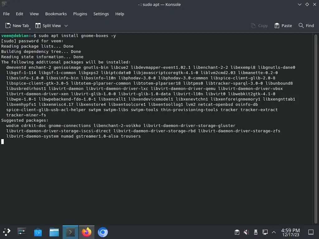The height and width of the screenshot is (239, 319).
Task: Open the Discover software center
Action: (38, 232)
